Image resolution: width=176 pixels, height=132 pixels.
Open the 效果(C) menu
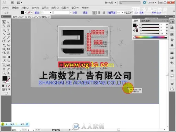click(55, 8)
